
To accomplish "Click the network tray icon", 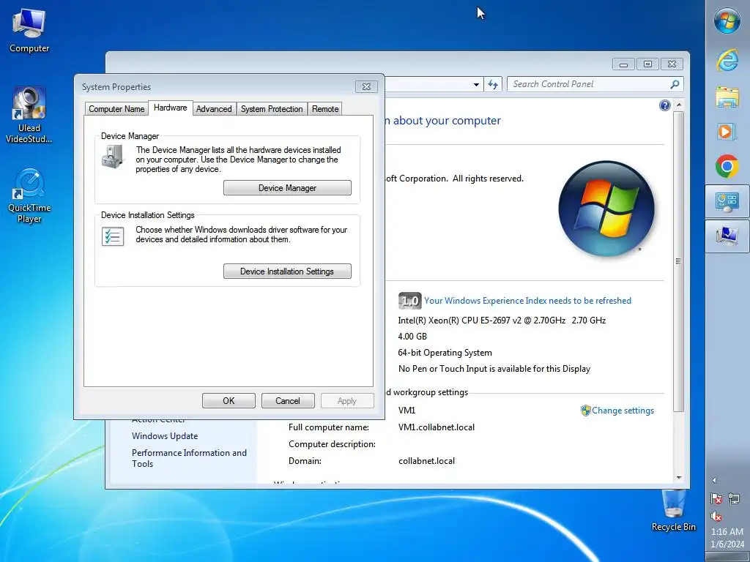I will click(734, 498).
